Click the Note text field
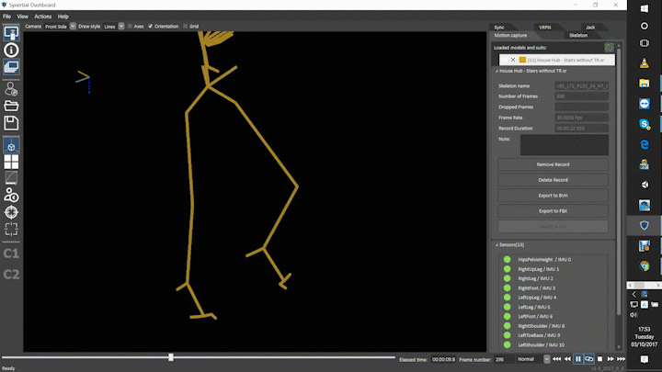This screenshot has width=662, height=372. coord(564,145)
